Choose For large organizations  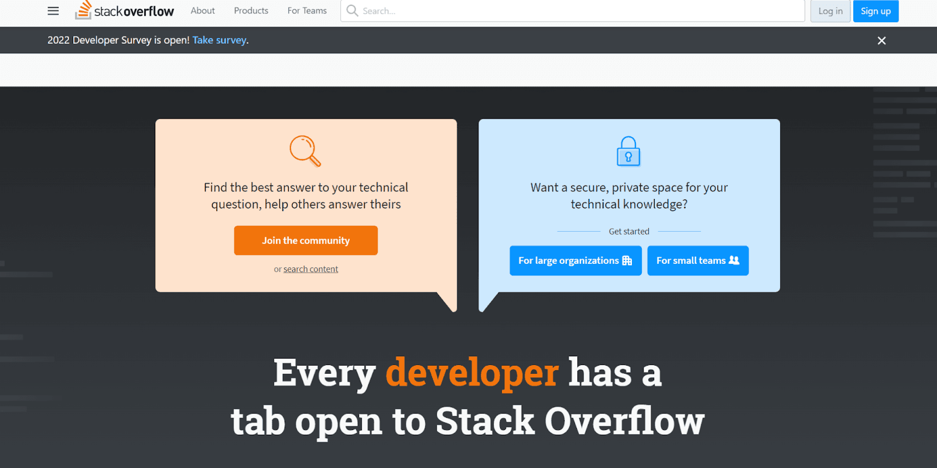[576, 260]
